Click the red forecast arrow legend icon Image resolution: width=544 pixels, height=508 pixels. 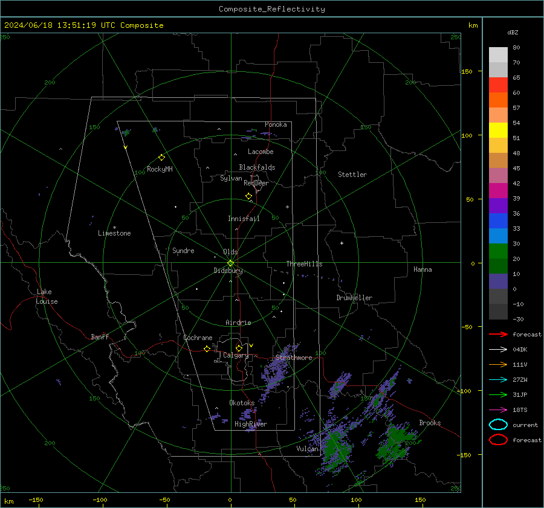498,334
